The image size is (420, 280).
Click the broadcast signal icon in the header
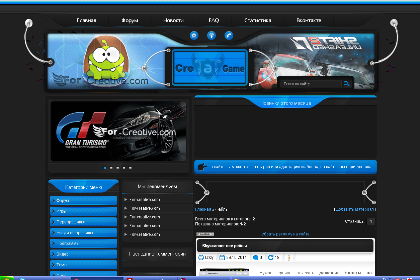212,35
